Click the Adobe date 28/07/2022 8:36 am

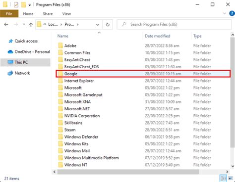click(x=162, y=45)
